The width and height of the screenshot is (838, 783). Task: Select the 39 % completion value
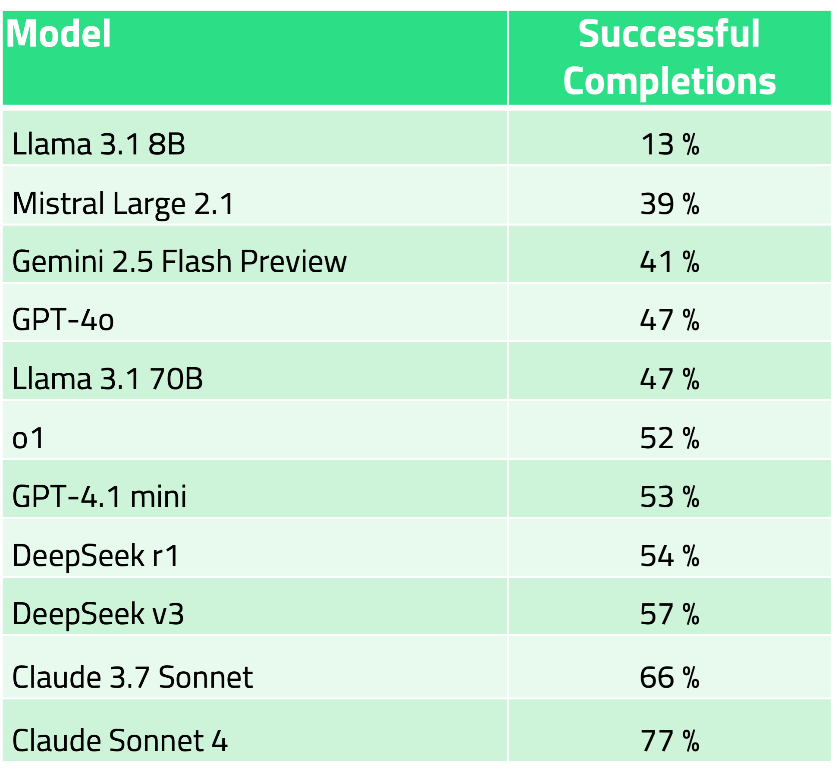point(669,204)
